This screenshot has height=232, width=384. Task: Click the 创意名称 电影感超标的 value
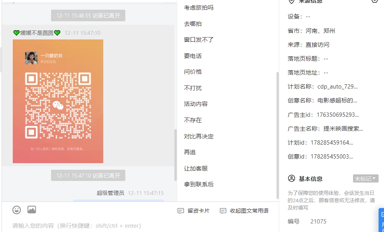coord(337,101)
